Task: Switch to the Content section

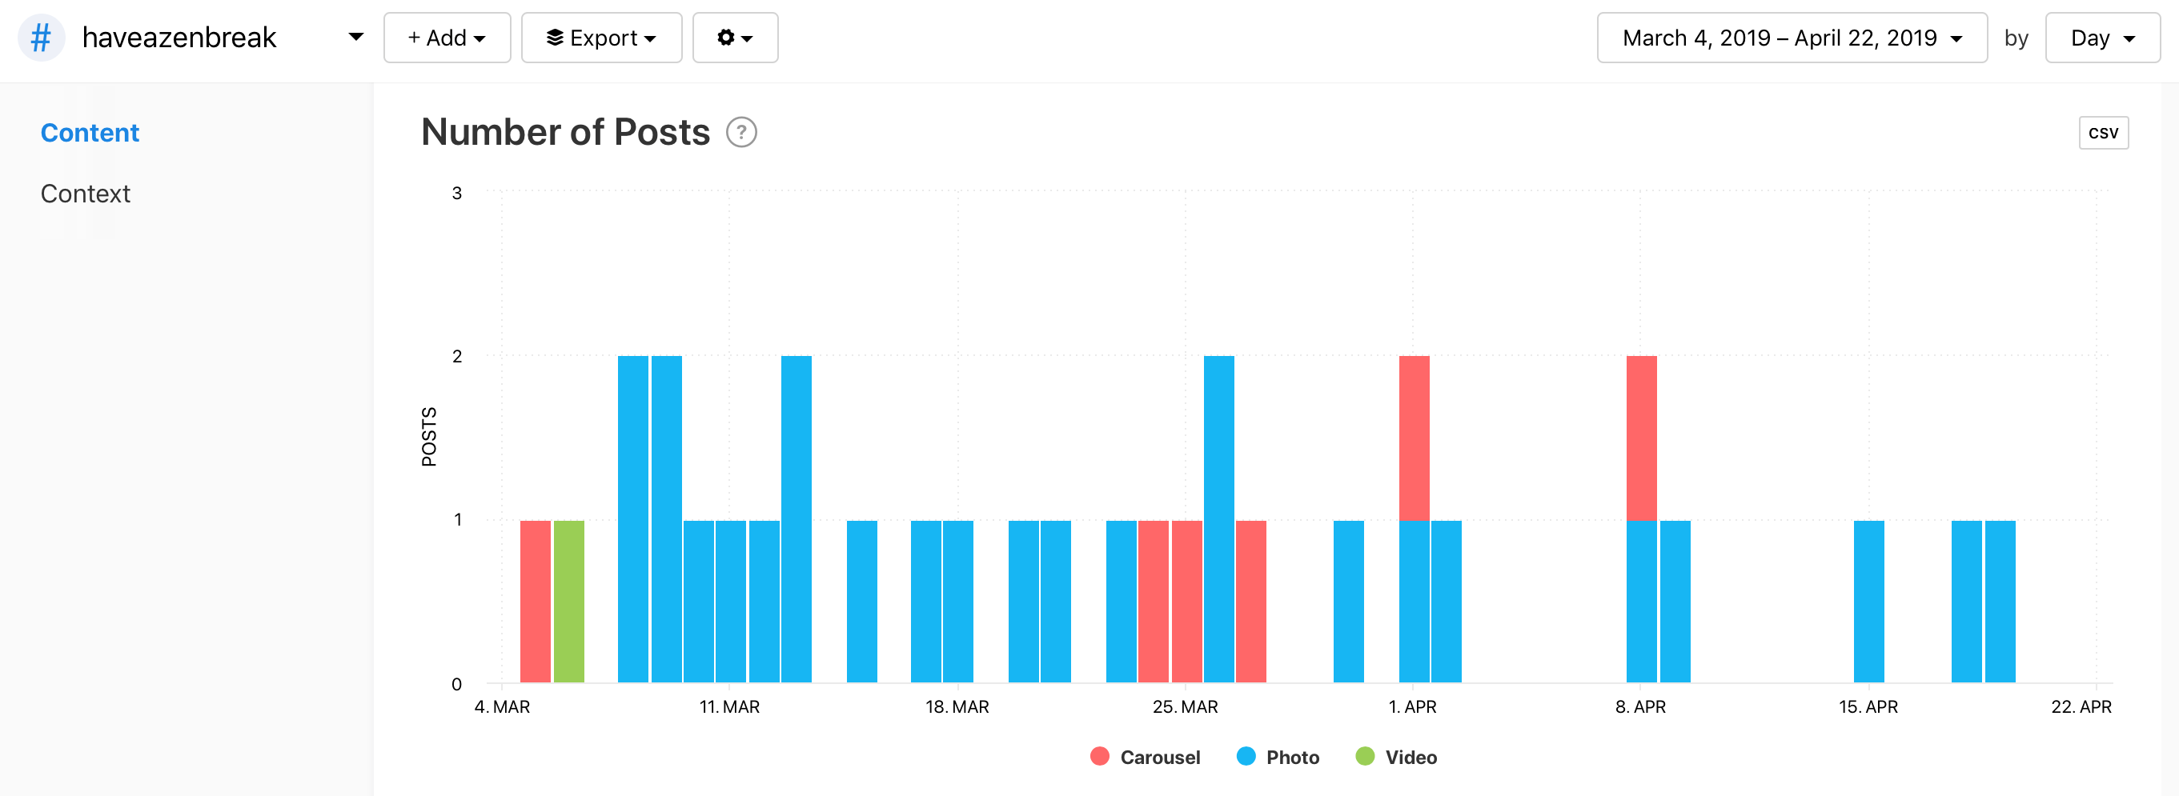Action: click(90, 133)
